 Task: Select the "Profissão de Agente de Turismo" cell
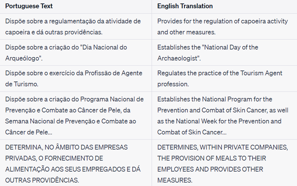pos(74,78)
